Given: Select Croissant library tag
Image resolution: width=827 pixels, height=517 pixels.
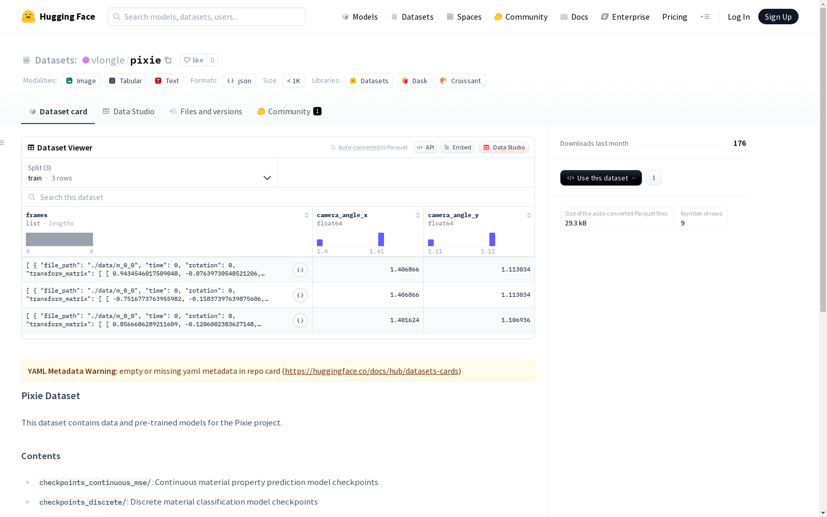Looking at the screenshot, I should coord(461,81).
